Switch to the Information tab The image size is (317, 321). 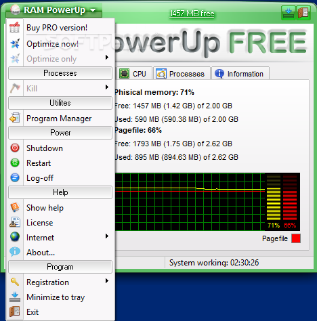240,73
